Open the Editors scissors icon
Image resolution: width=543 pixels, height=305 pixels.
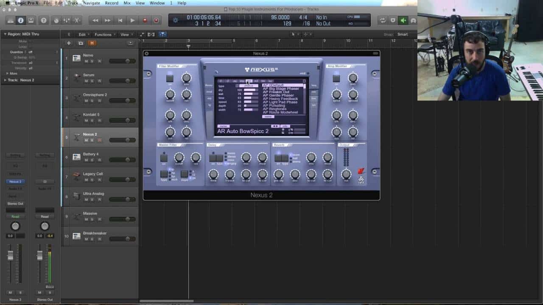click(x=77, y=20)
